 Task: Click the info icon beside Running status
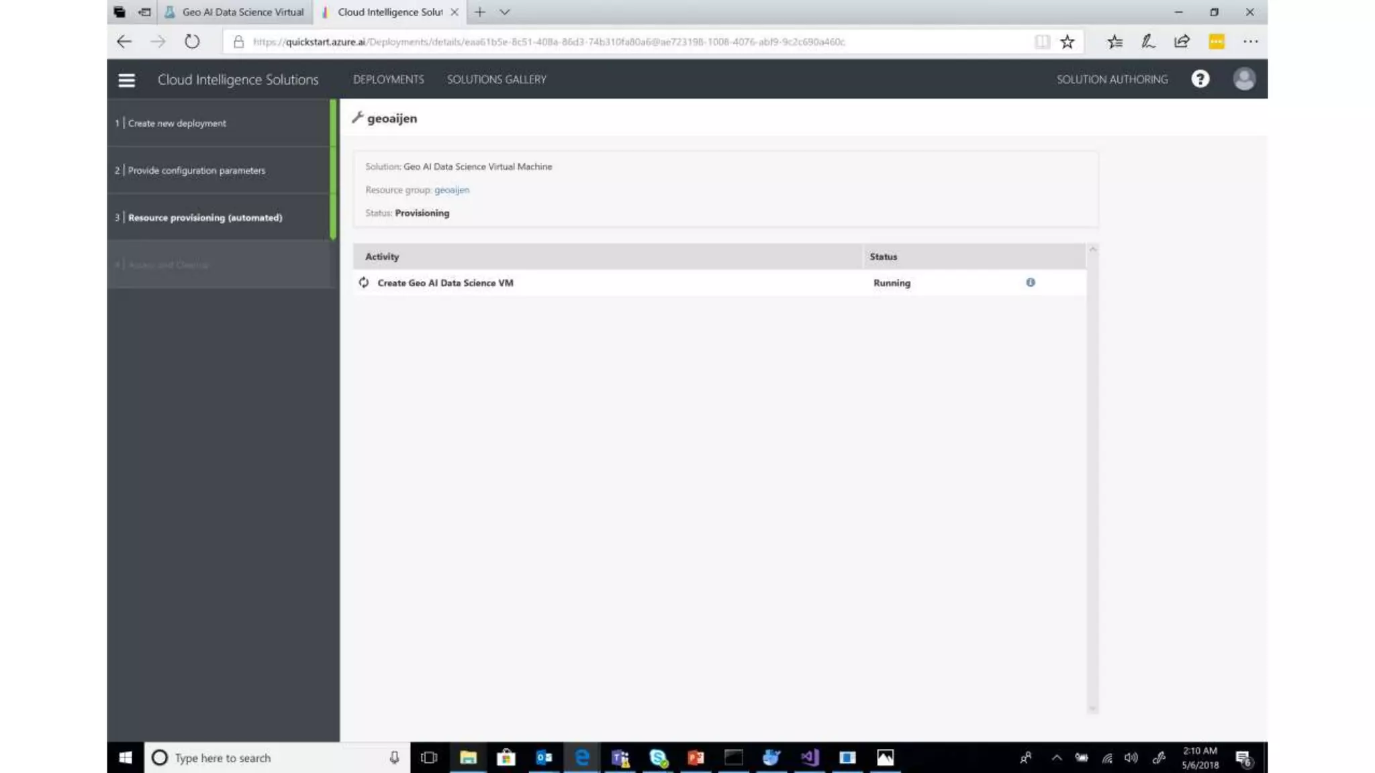(x=1030, y=282)
